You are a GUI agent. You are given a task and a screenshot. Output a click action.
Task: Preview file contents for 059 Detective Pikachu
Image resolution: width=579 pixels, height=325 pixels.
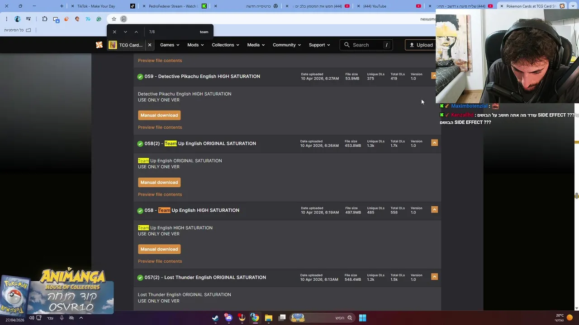click(x=160, y=127)
